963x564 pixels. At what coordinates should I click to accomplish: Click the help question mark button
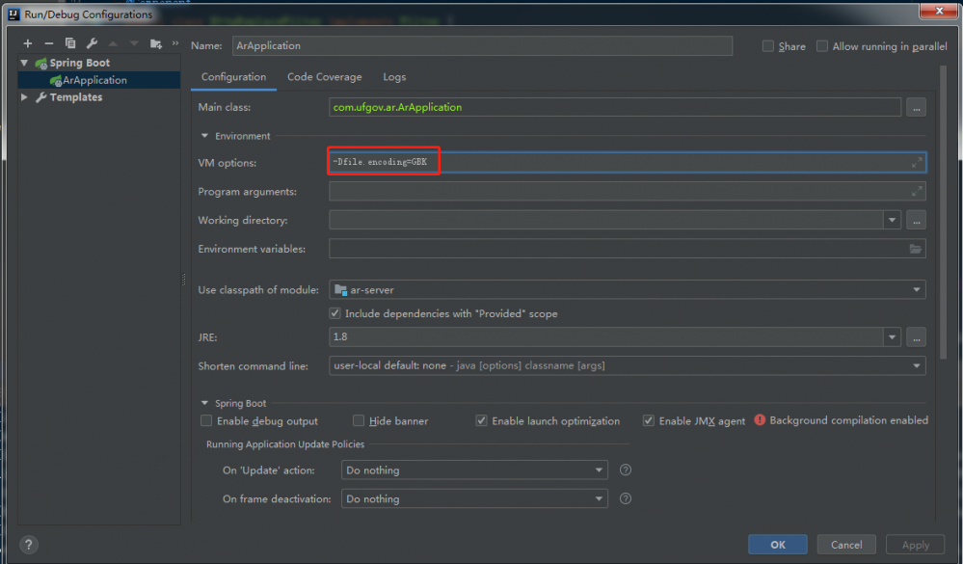pos(29,545)
